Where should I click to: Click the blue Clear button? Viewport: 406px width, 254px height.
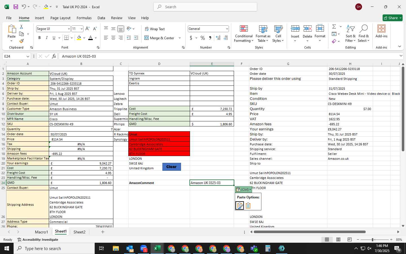[171, 167]
